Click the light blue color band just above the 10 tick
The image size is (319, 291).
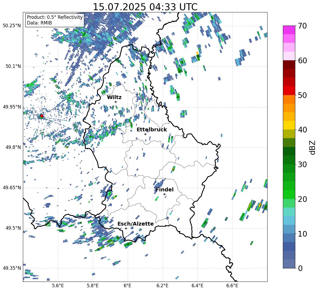(289, 229)
